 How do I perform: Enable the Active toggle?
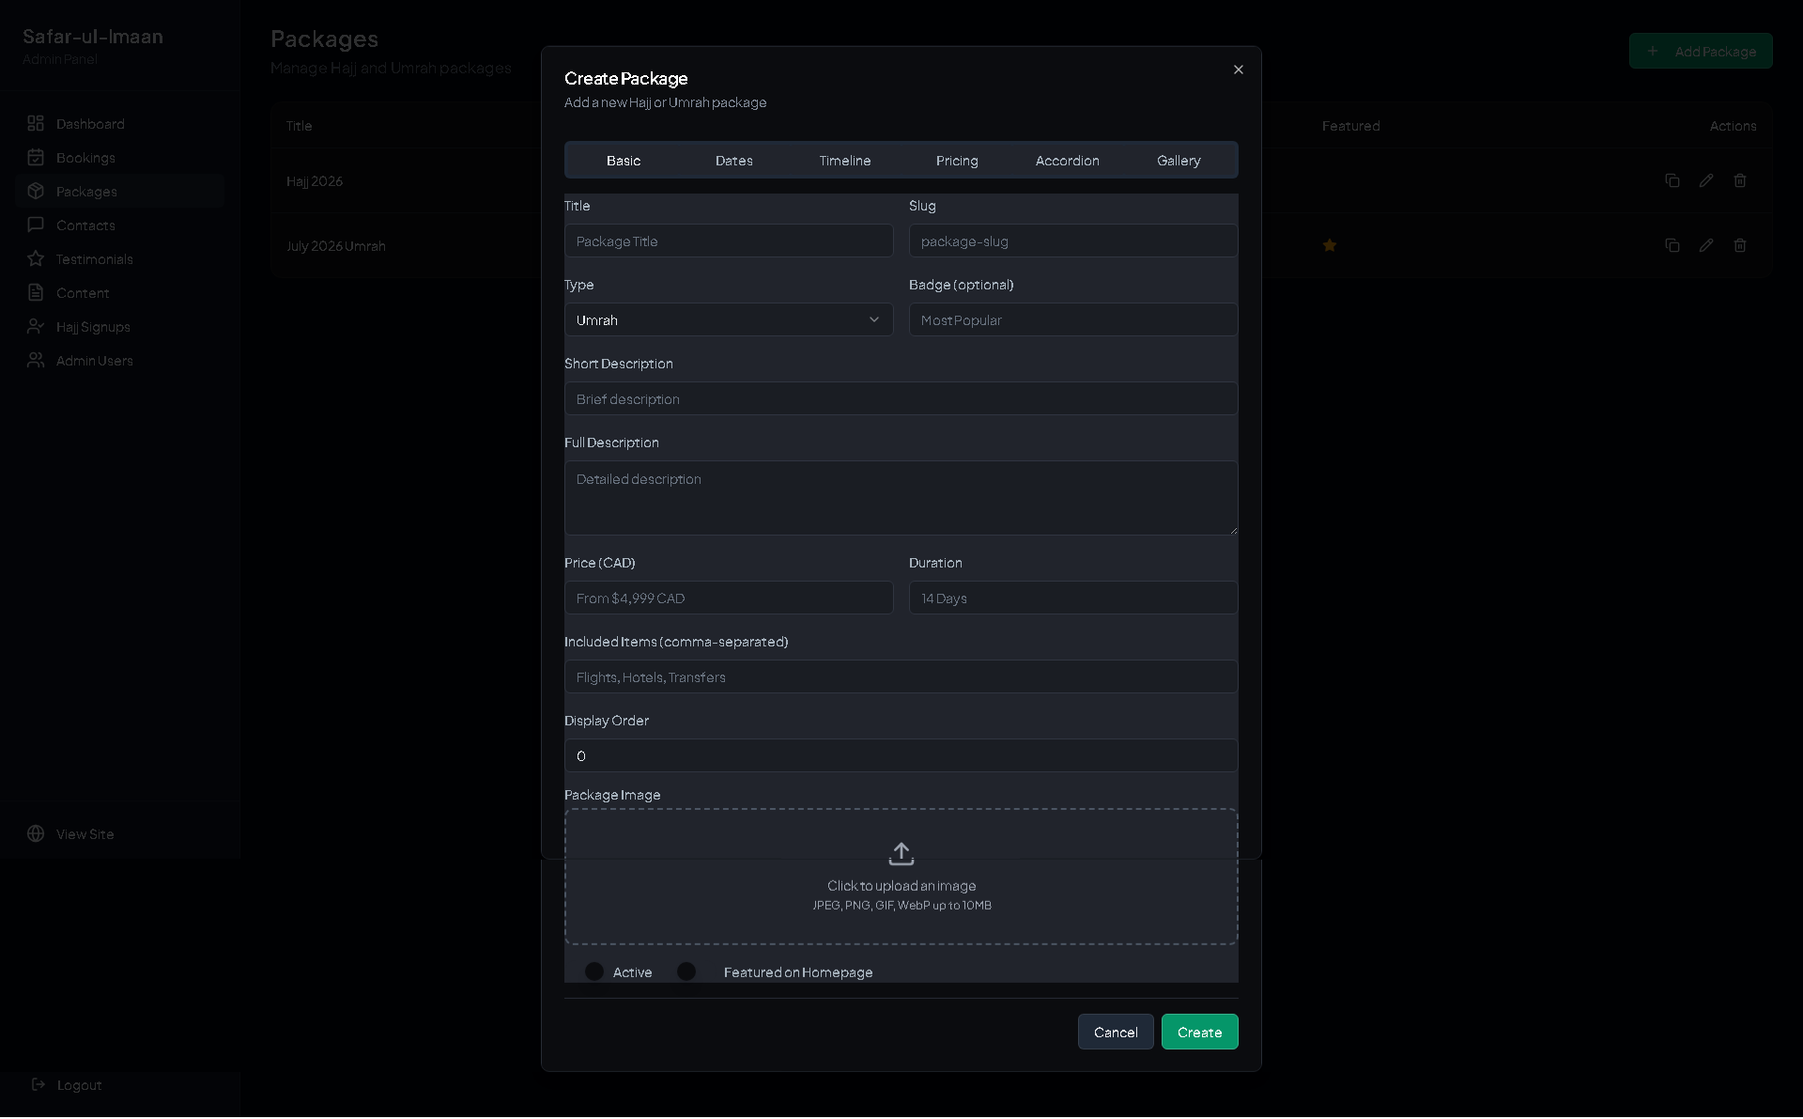tap(593, 971)
